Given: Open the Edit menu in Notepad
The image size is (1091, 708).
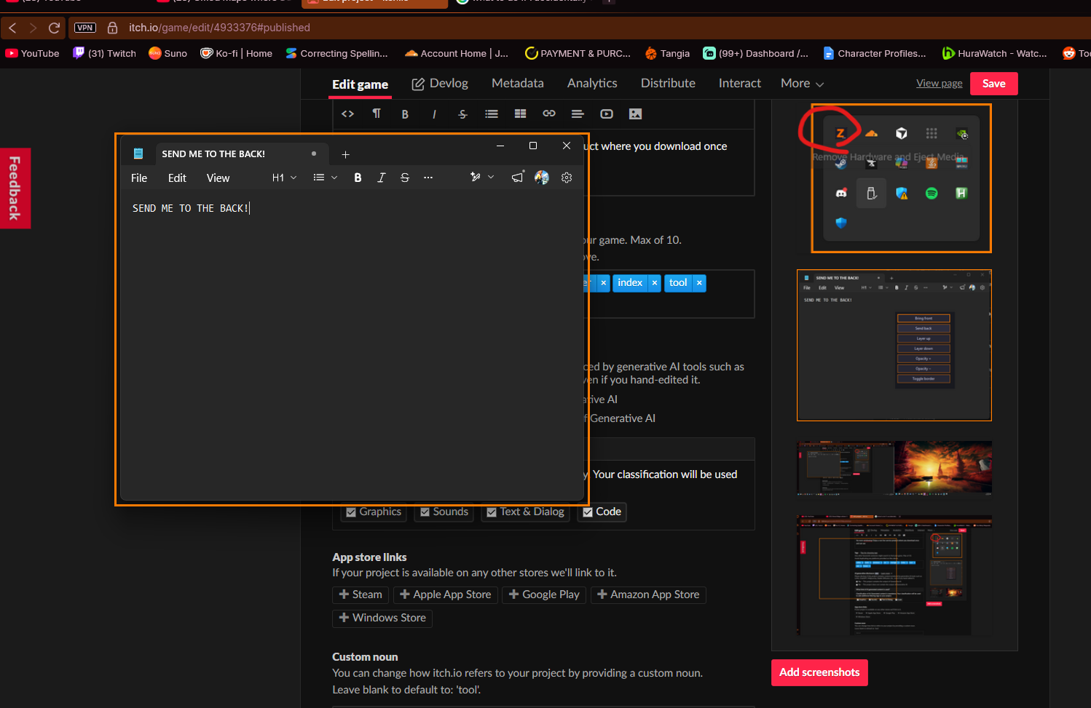Looking at the screenshot, I should click(177, 178).
